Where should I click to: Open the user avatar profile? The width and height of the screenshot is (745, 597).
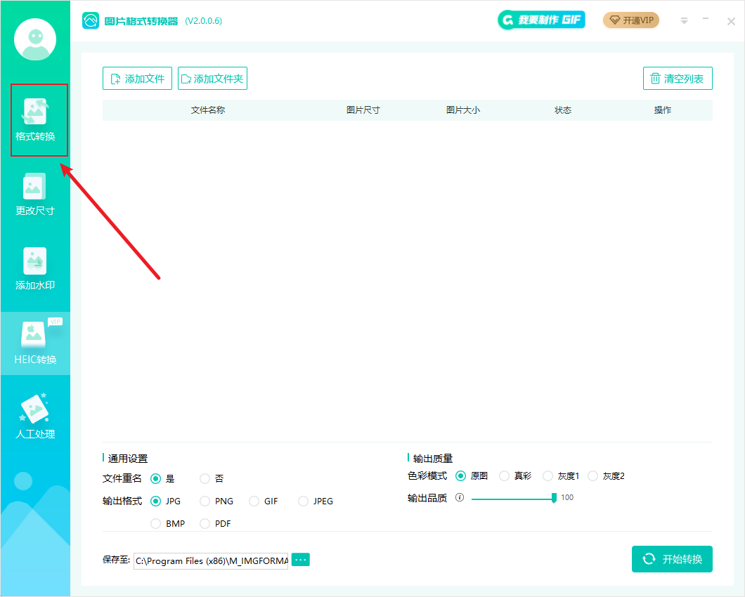(x=35, y=39)
